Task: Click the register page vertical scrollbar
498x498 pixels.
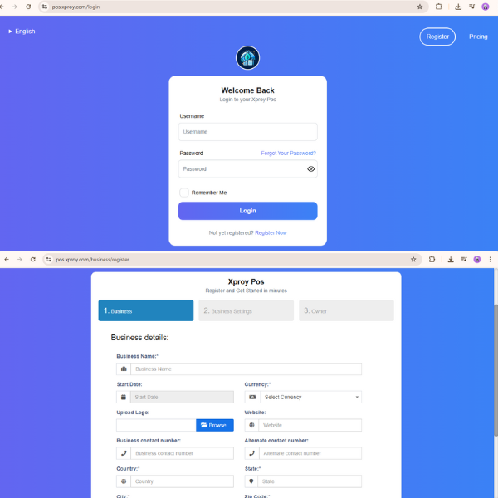Action: [496, 370]
